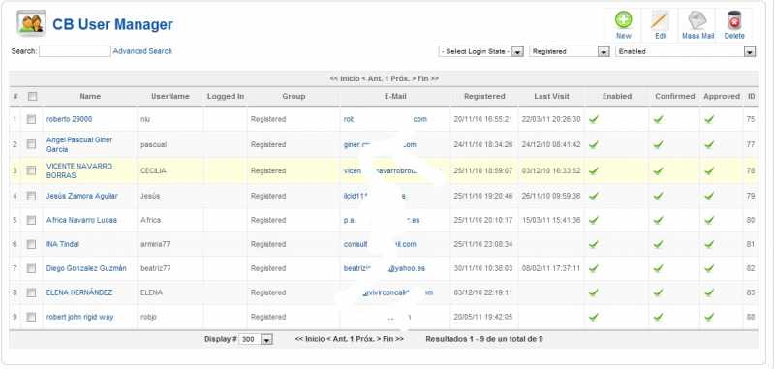Sort by the E-Mail column header

[395, 96]
